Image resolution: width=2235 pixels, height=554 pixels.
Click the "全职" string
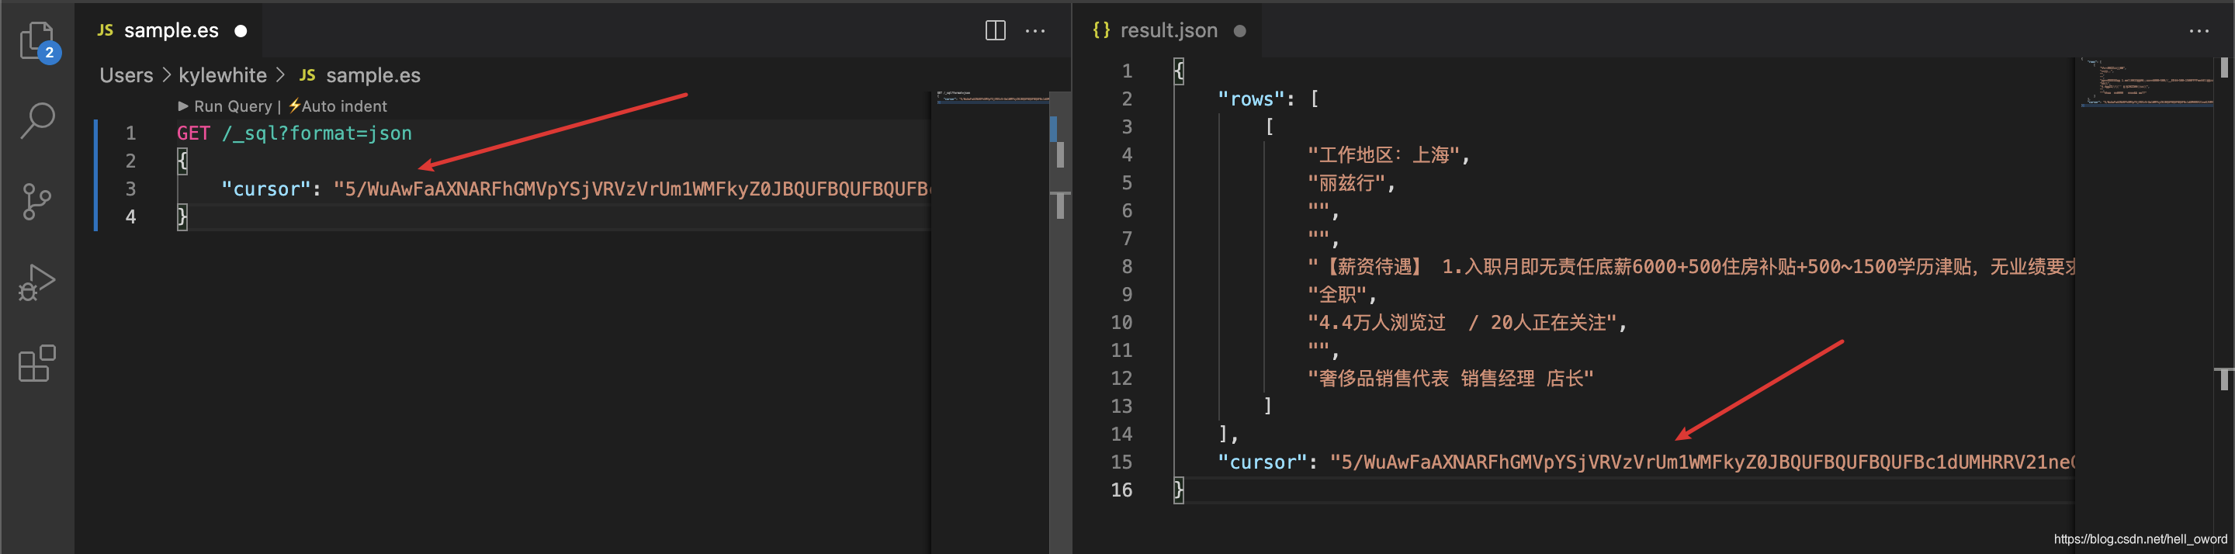point(1336,295)
